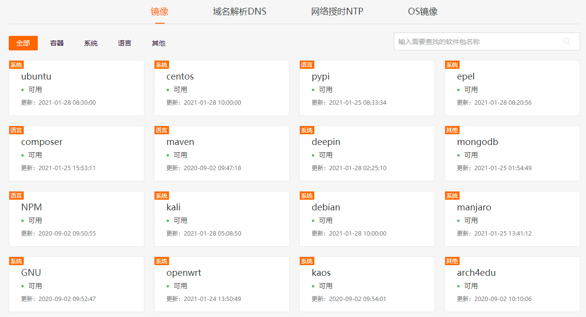Open the OS镜像 tab
586x317 pixels.
point(422,11)
